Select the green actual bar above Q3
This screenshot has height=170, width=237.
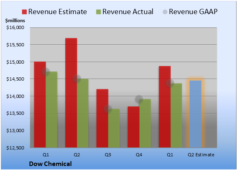[x=114, y=128]
